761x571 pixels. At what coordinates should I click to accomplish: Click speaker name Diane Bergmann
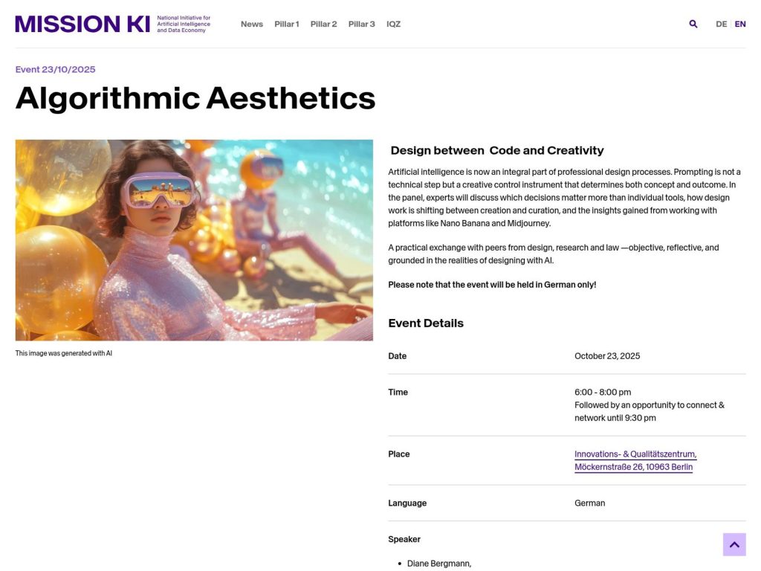pos(439,563)
